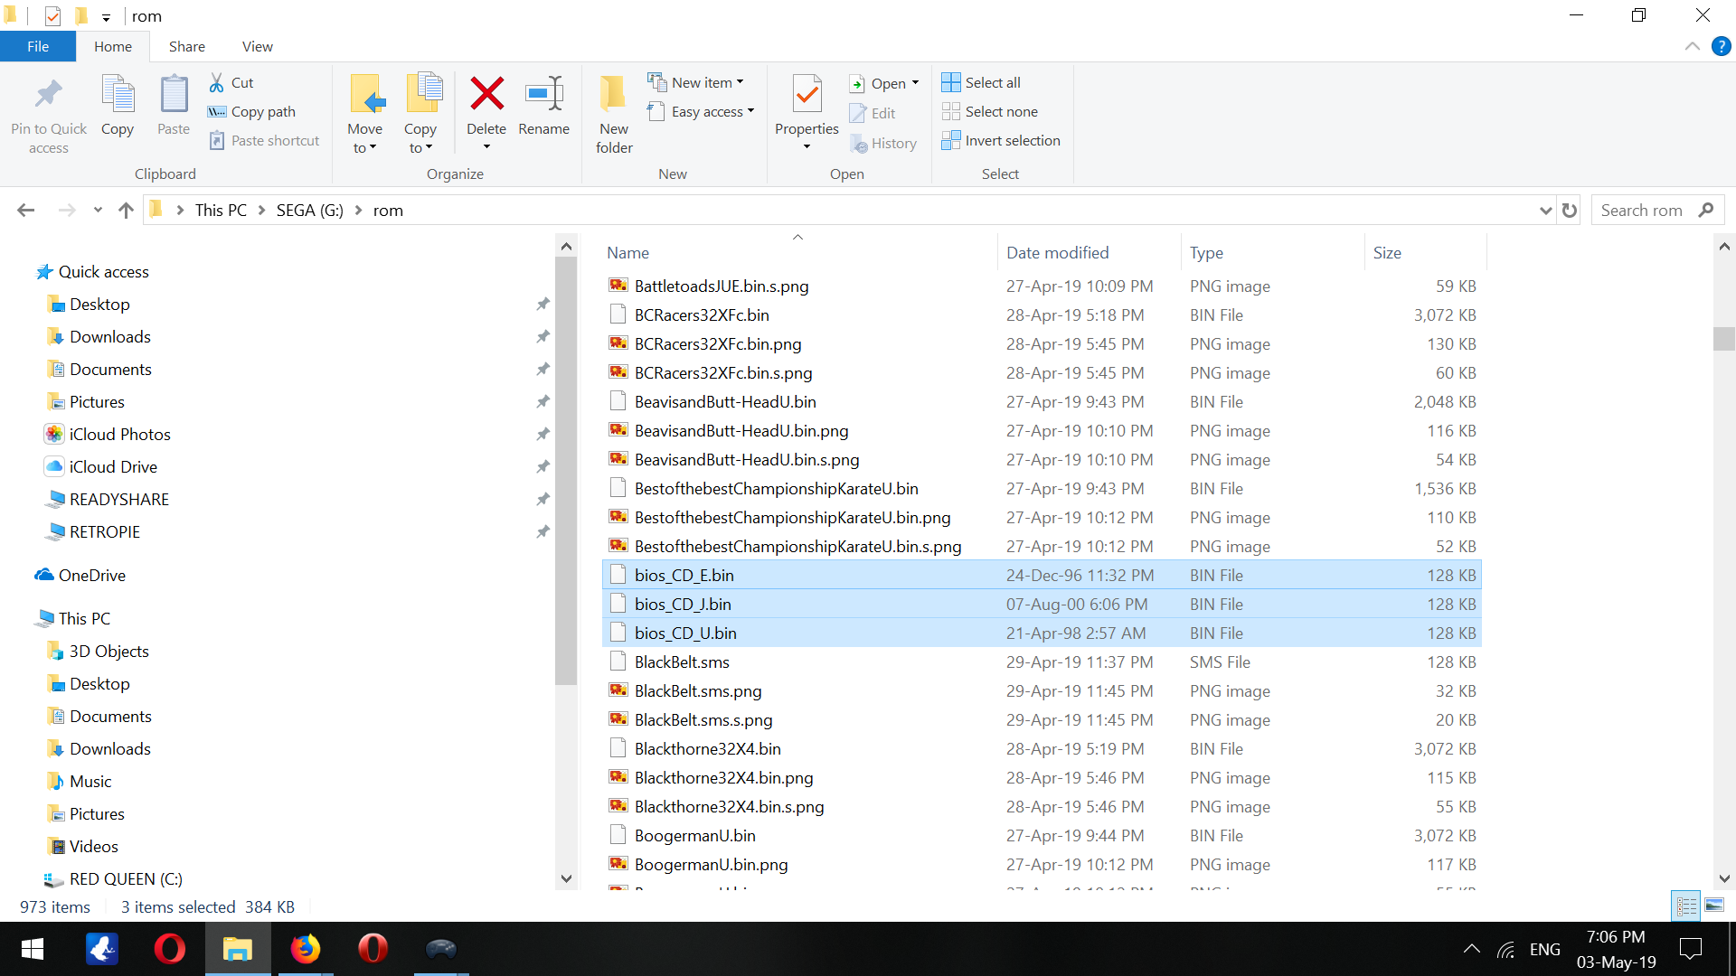Click SEGA (G:) in the address bar
The image size is (1736, 976).
309,211
